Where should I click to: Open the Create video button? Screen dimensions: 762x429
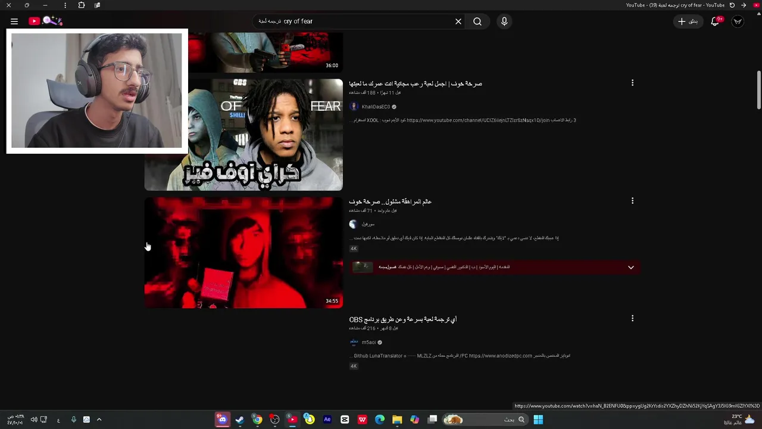tap(688, 21)
